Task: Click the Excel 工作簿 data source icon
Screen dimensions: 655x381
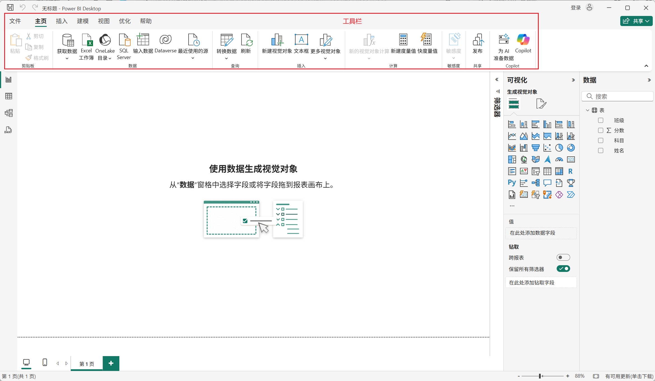Action: (86, 40)
